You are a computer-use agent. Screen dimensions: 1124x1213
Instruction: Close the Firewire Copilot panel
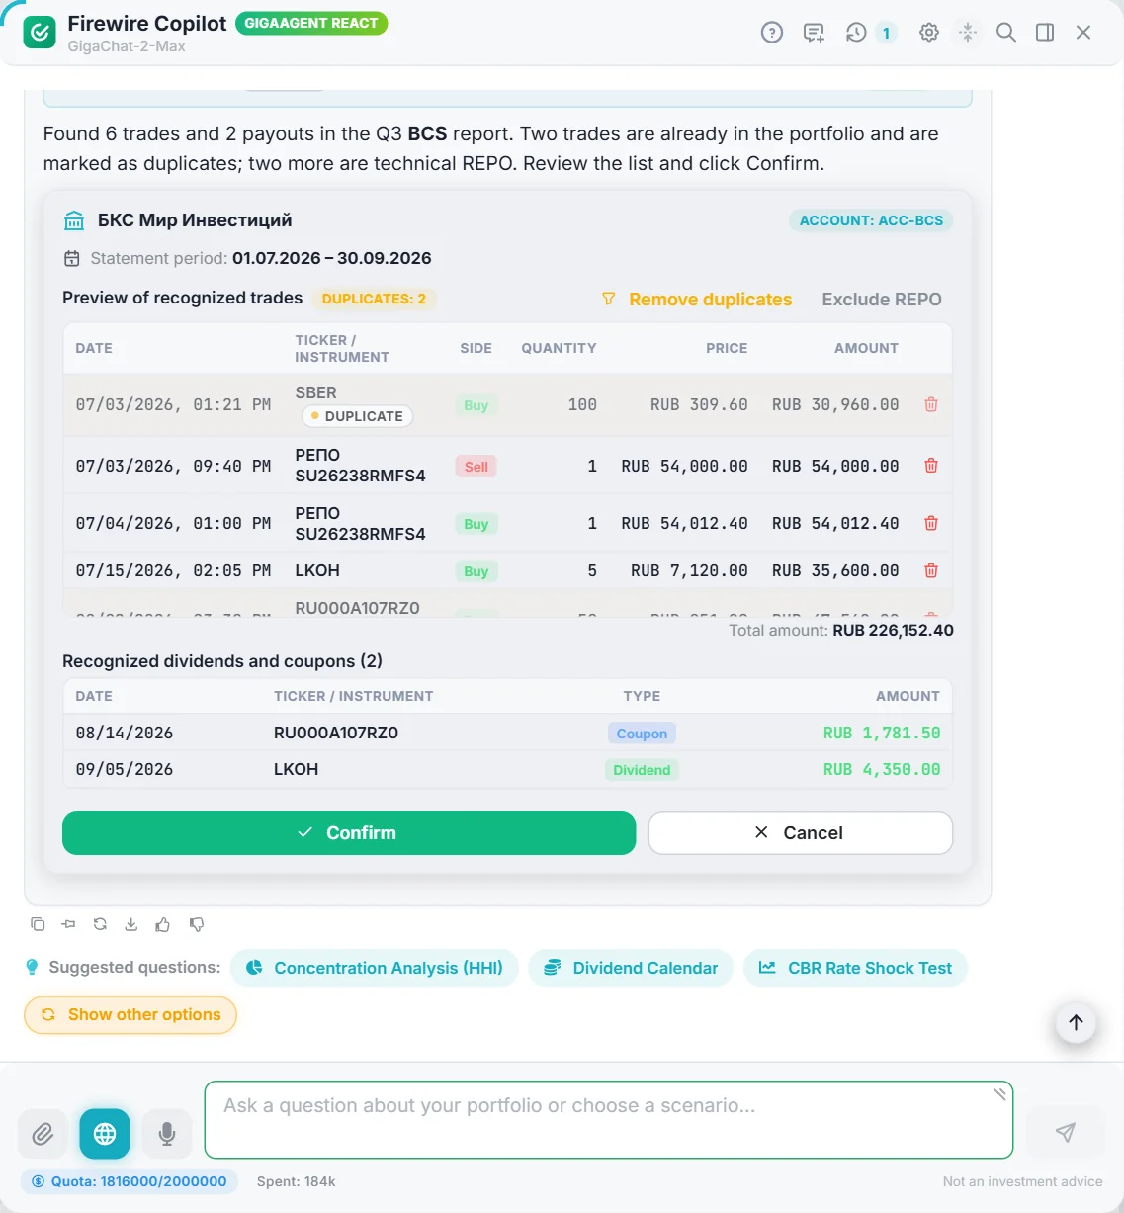[x=1083, y=33]
